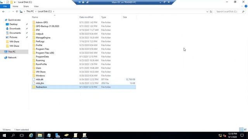Go back with the Back arrow
The height and width of the screenshot is (139, 248).
(x=3, y=12)
